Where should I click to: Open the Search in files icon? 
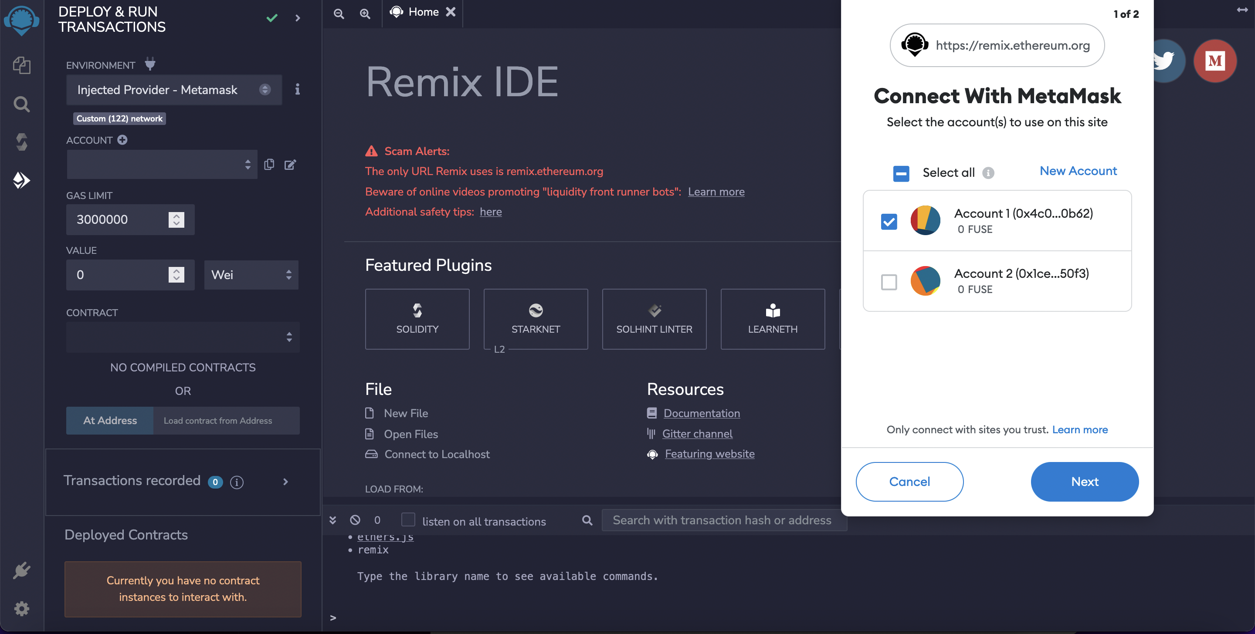pos(21,104)
